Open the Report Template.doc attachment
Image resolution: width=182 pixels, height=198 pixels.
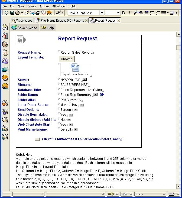75,69
